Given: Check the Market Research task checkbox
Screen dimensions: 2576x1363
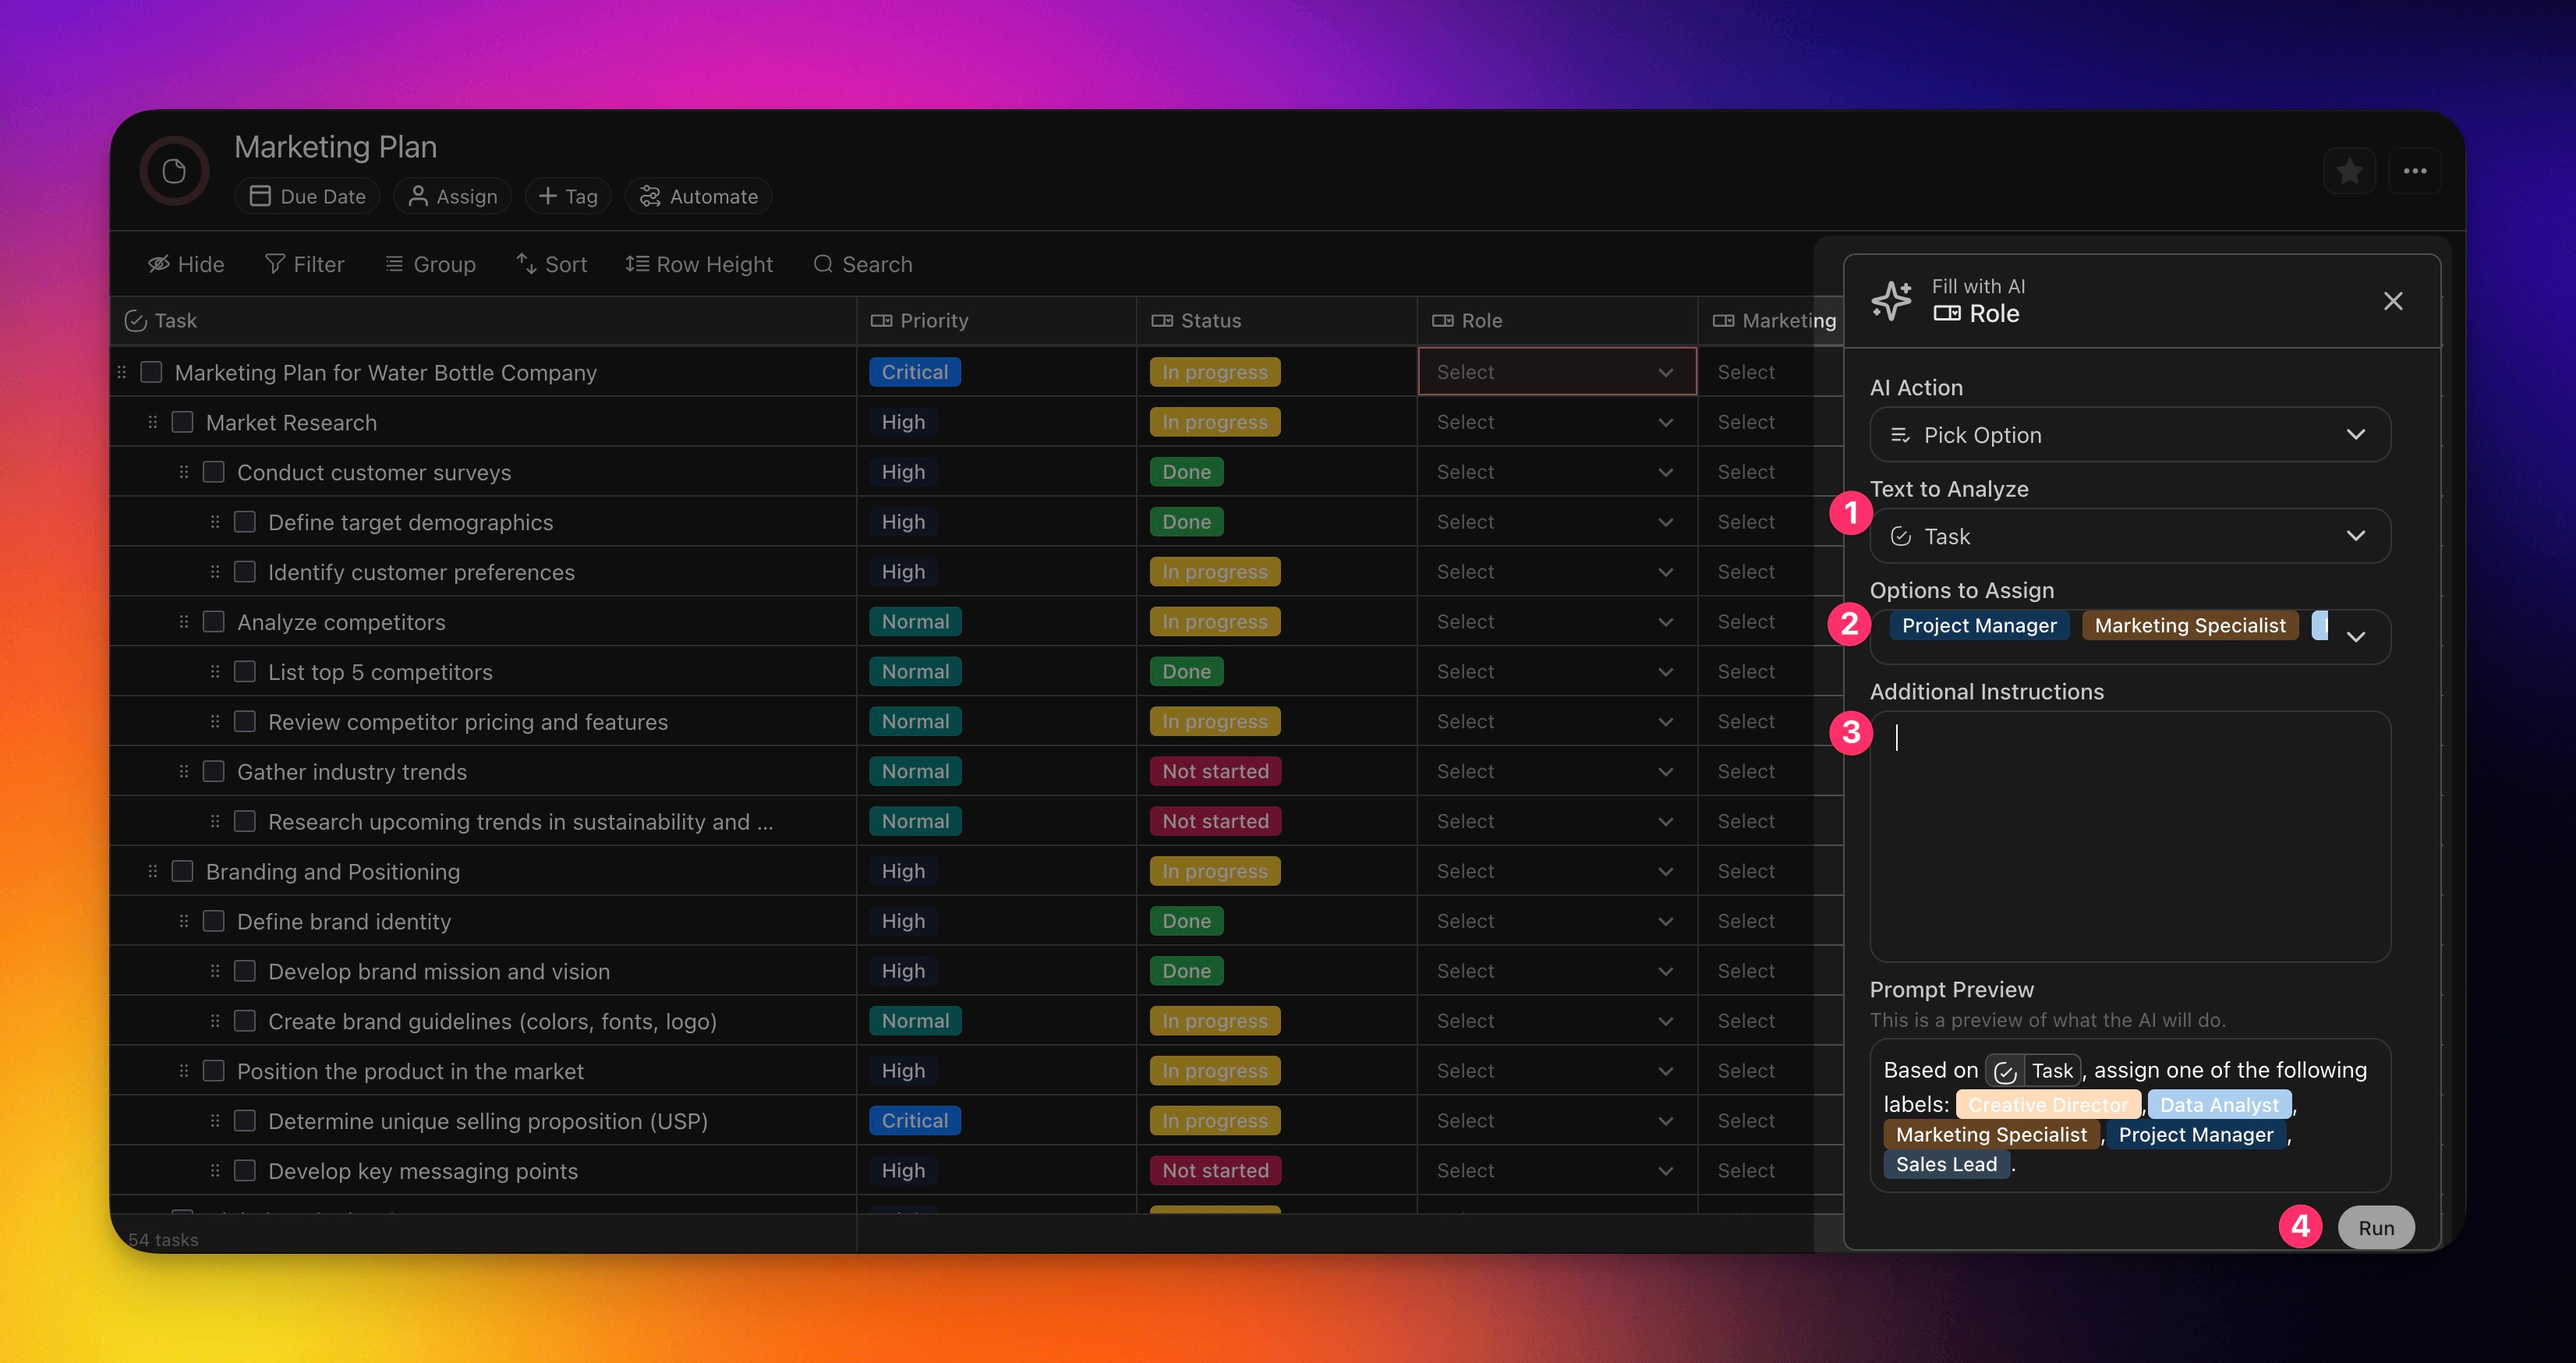Looking at the screenshot, I should [x=183, y=422].
